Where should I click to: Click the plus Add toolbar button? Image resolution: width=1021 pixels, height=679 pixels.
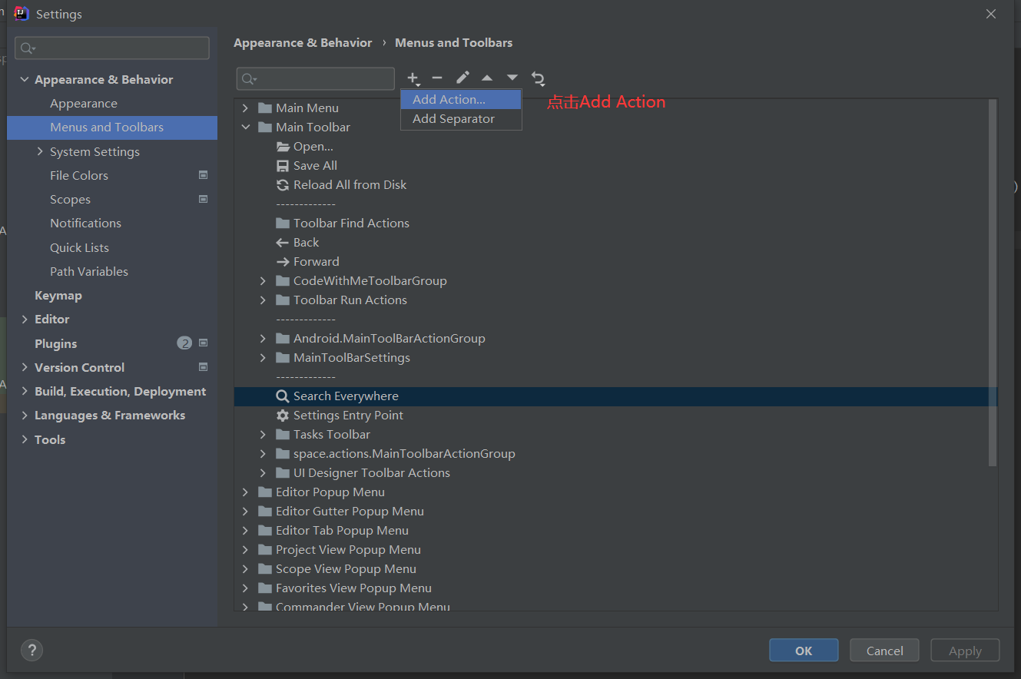(x=413, y=78)
